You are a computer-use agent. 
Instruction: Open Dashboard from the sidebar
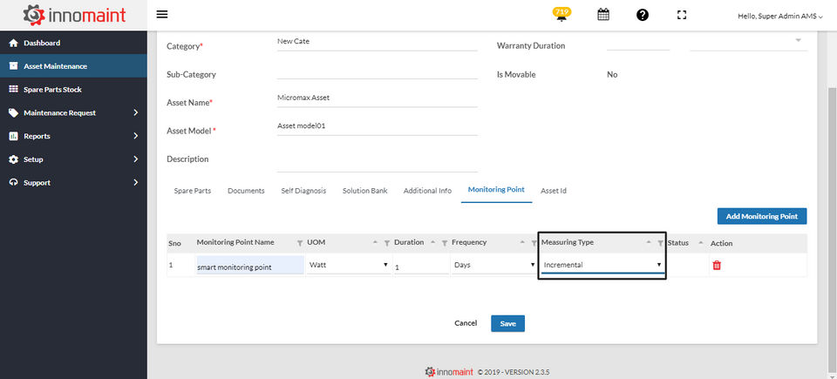(x=42, y=43)
